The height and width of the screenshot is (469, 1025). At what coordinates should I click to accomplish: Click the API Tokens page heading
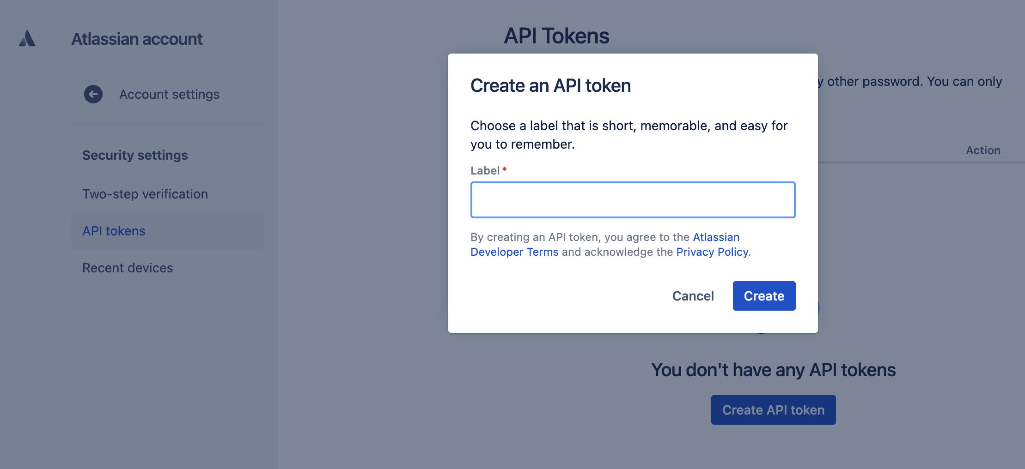[556, 36]
